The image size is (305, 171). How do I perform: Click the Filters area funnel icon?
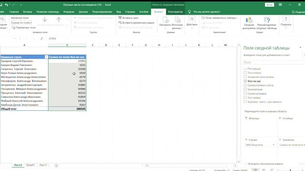point(246,118)
